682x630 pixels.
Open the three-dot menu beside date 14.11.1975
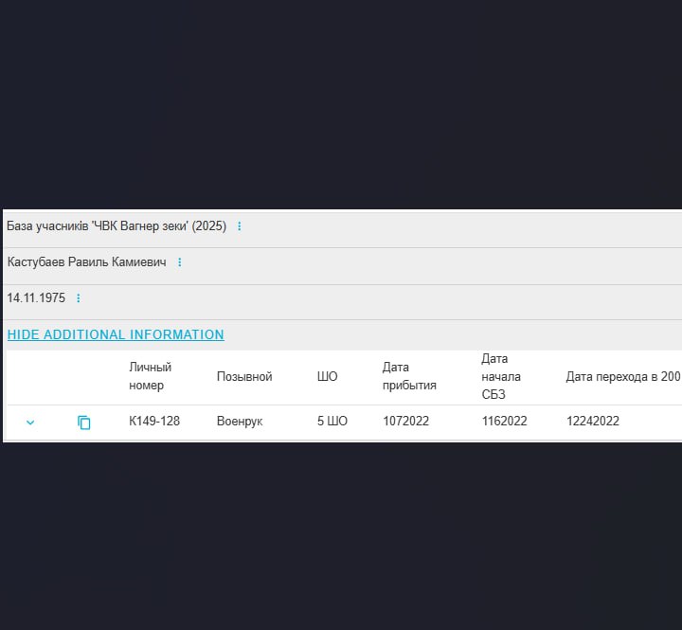click(79, 298)
